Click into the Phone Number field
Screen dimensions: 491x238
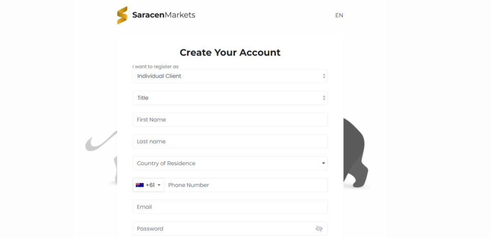[x=246, y=185]
